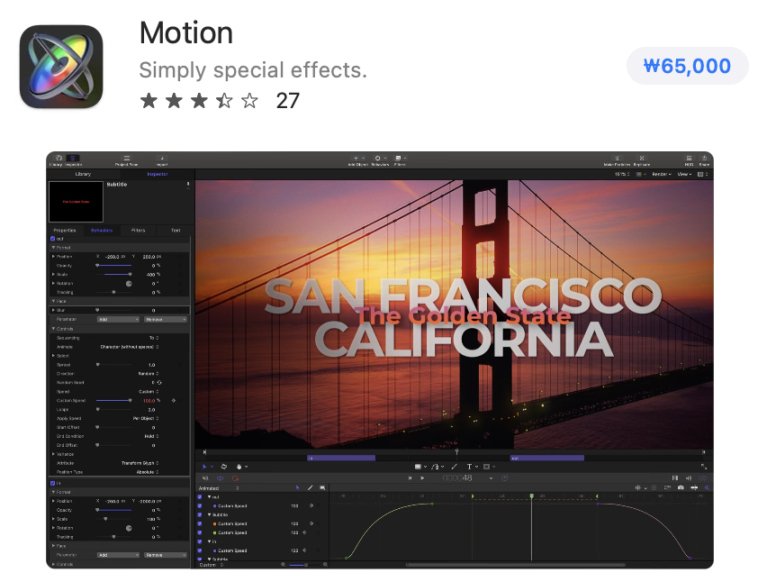Go to project start in transport
The image size is (758, 582).
(410, 478)
